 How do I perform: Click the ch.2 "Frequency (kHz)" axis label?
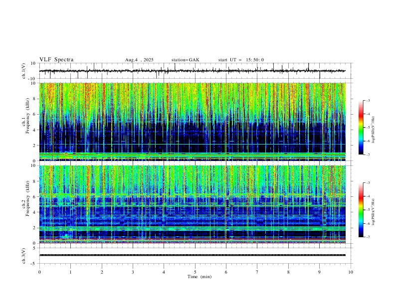click(27, 198)
